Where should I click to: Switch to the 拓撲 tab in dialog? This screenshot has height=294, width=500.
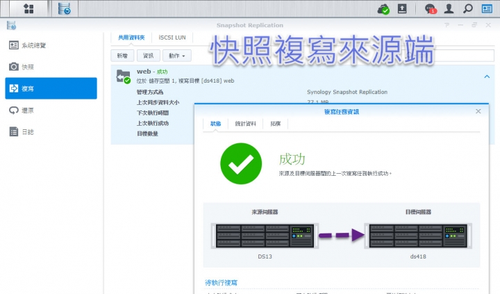[x=275, y=124]
